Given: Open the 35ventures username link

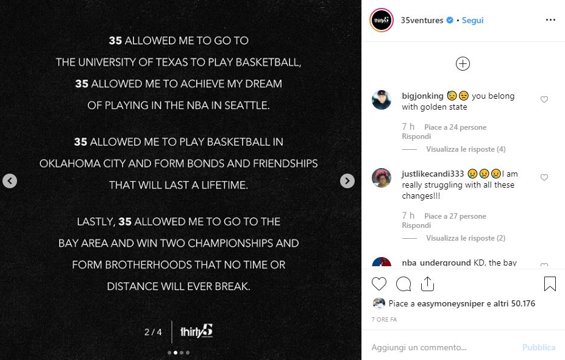Looking at the screenshot, I should click(421, 20).
